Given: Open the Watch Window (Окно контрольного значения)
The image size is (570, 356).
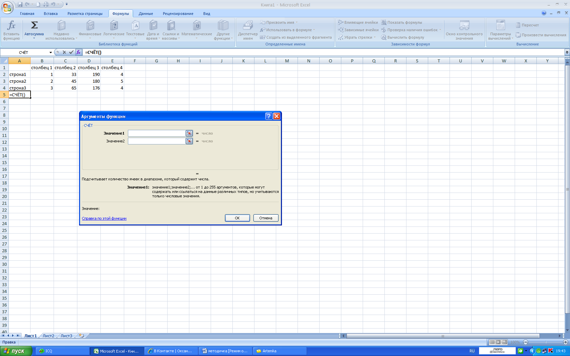Looking at the screenshot, I should 464,30.
